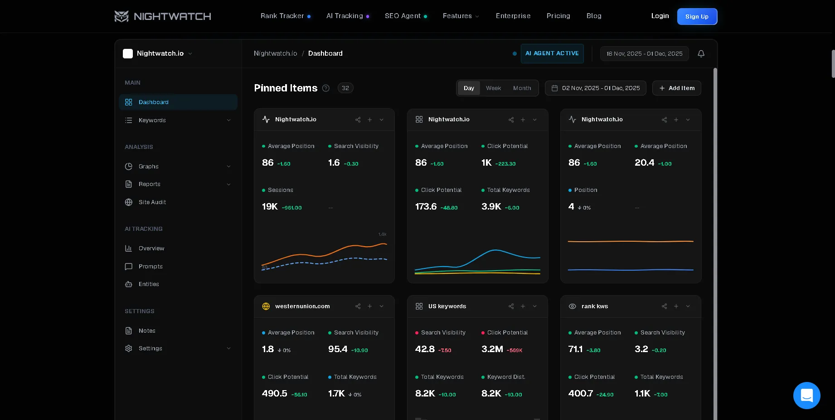Open the 02 Nov - 01 Dec date picker

click(596, 88)
